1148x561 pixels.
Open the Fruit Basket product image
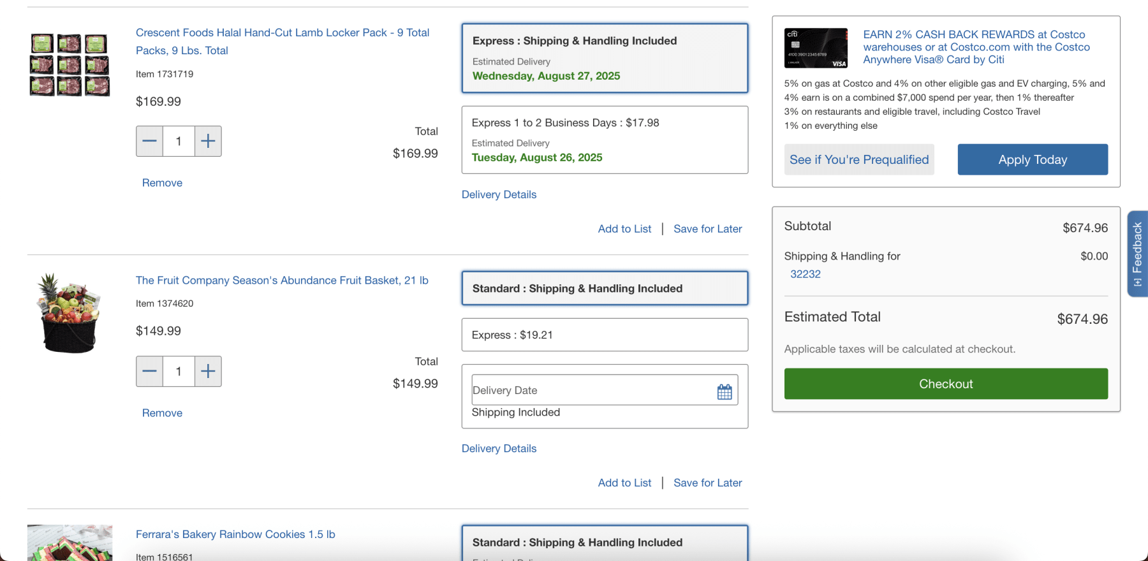click(x=70, y=314)
